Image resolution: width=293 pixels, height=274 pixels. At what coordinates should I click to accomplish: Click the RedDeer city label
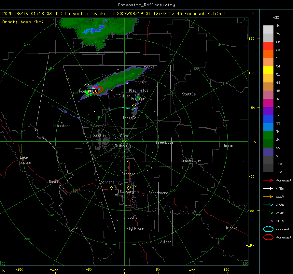138,99
